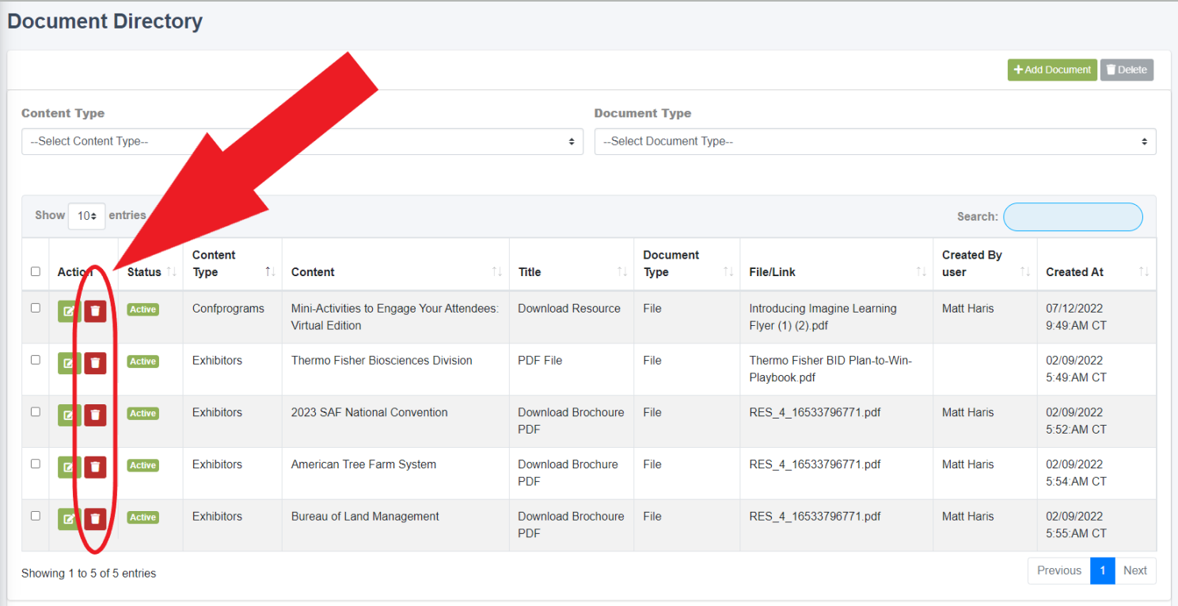The image size is (1178, 606).
Task: Sort by File/Link column arrows
Action: pyautogui.click(x=921, y=272)
